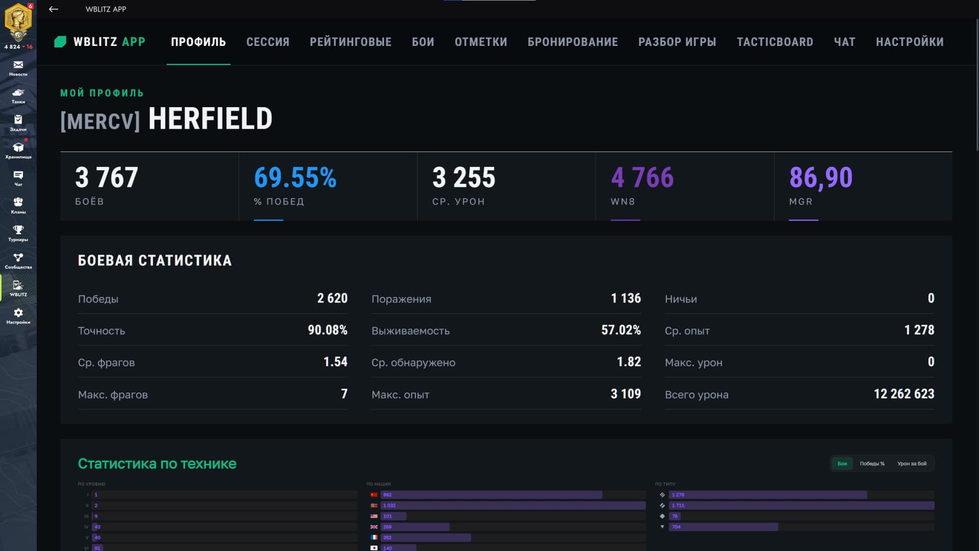Screen dimensions: 979x551
Task: Switch vehicle stats to Победы %
Action: pos(872,464)
